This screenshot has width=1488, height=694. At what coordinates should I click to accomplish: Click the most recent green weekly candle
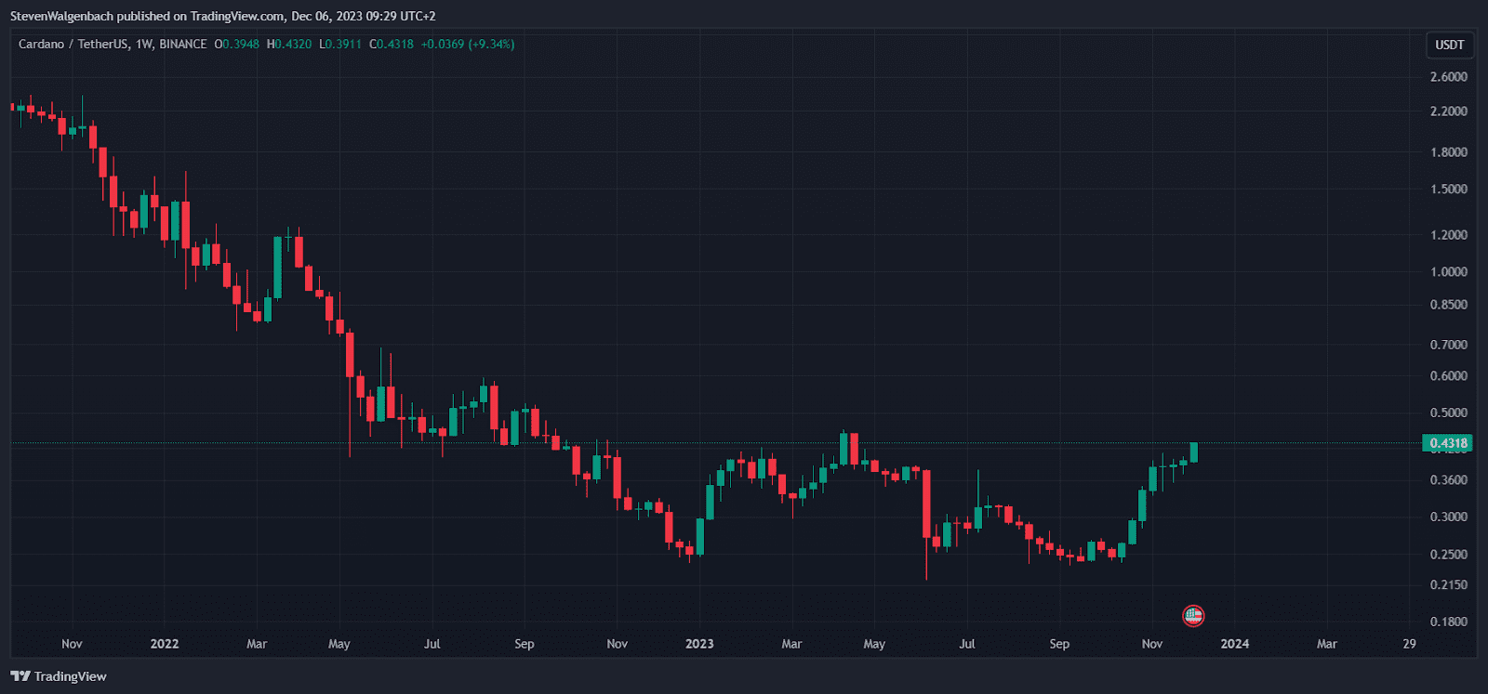pos(1193,452)
